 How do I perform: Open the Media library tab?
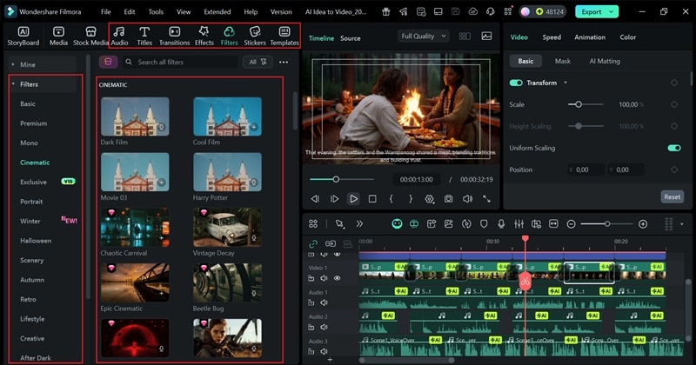(x=58, y=36)
